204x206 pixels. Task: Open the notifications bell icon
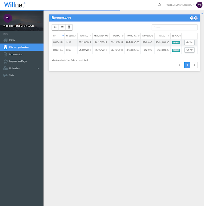tap(159, 5)
